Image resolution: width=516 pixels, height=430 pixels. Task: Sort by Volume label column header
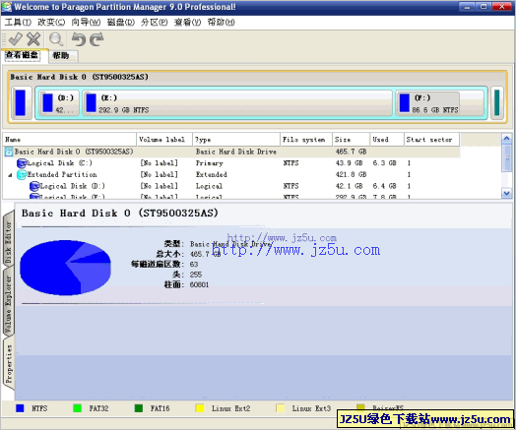pyautogui.click(x=164, y=140)
